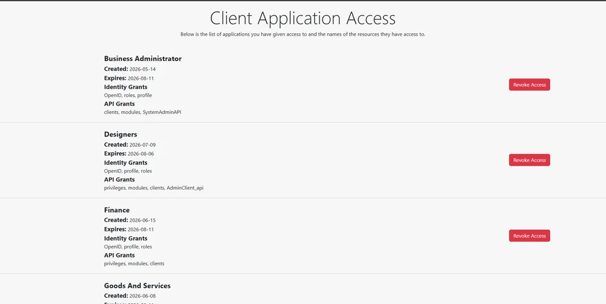Select the Designers application title
606x304 pixels.
pyautogui.click(x=121, y=134)
